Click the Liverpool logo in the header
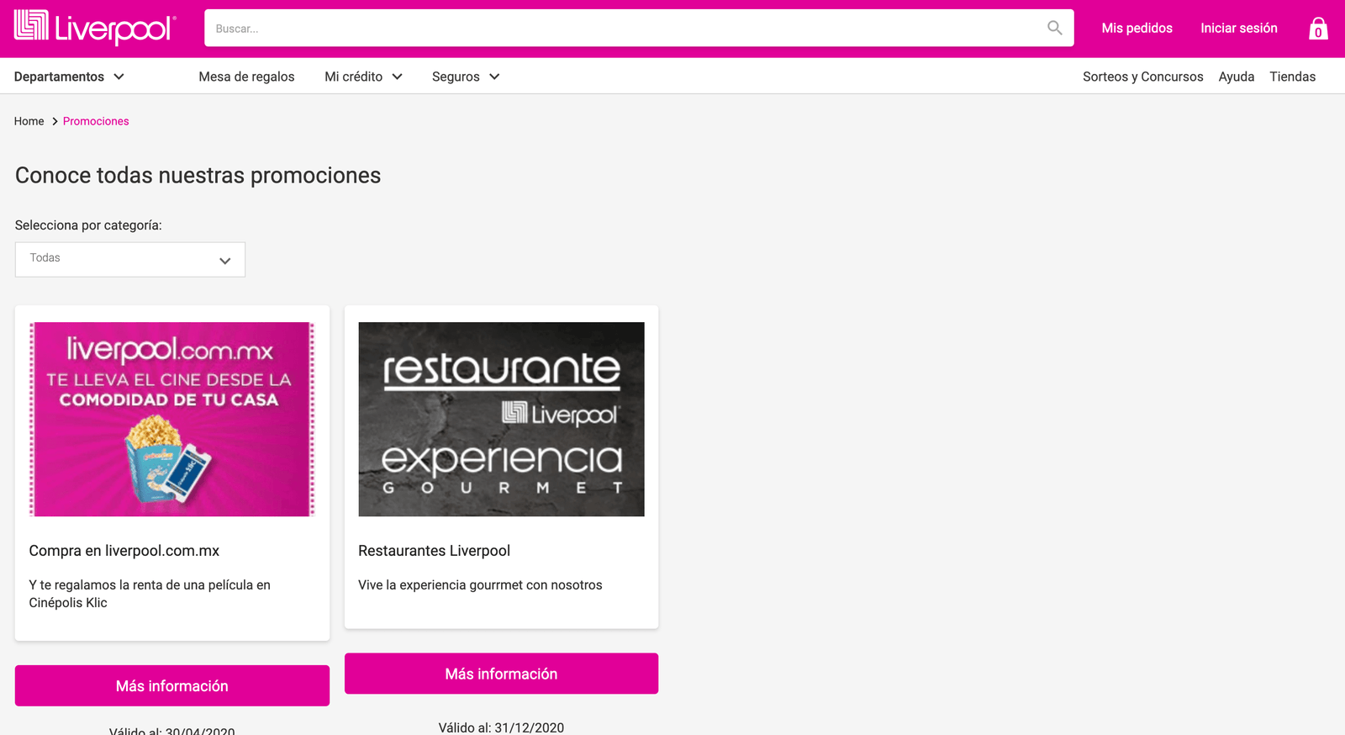 (95, 28)
